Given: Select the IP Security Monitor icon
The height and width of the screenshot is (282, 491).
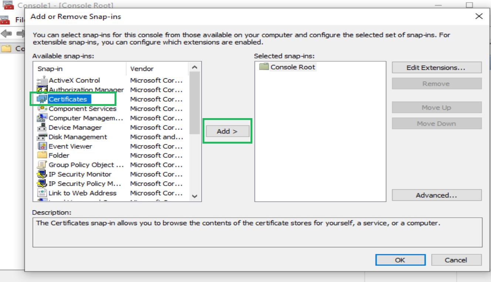Looking at the screenshot, I should coord(42,174).
